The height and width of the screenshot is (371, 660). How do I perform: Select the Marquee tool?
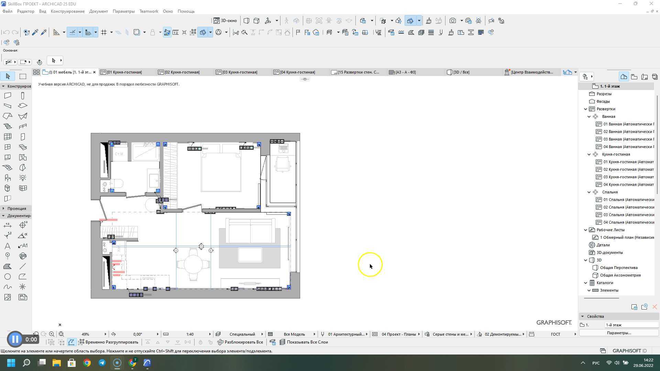tap(23, 76)
